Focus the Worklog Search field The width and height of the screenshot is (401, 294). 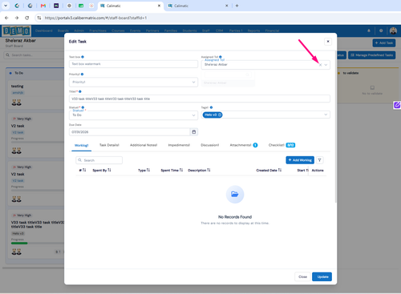pos(99,160)
